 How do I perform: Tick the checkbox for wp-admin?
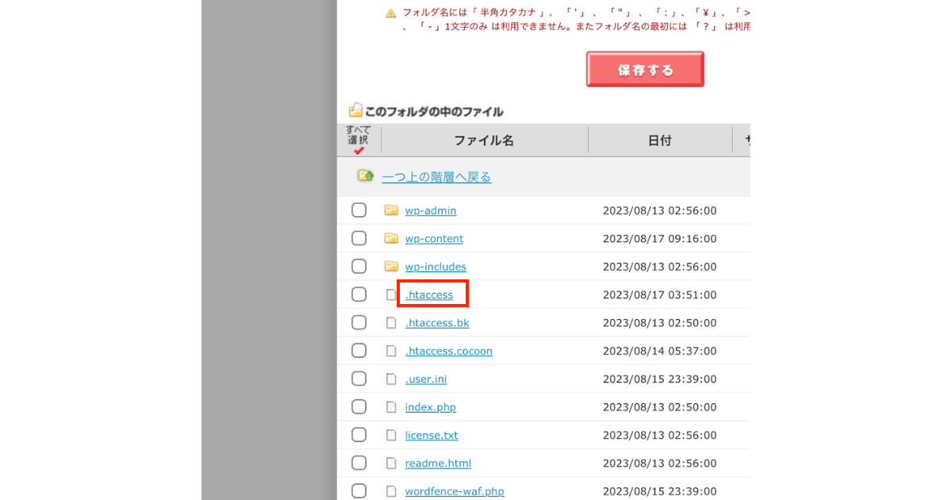tap(359, 210)
